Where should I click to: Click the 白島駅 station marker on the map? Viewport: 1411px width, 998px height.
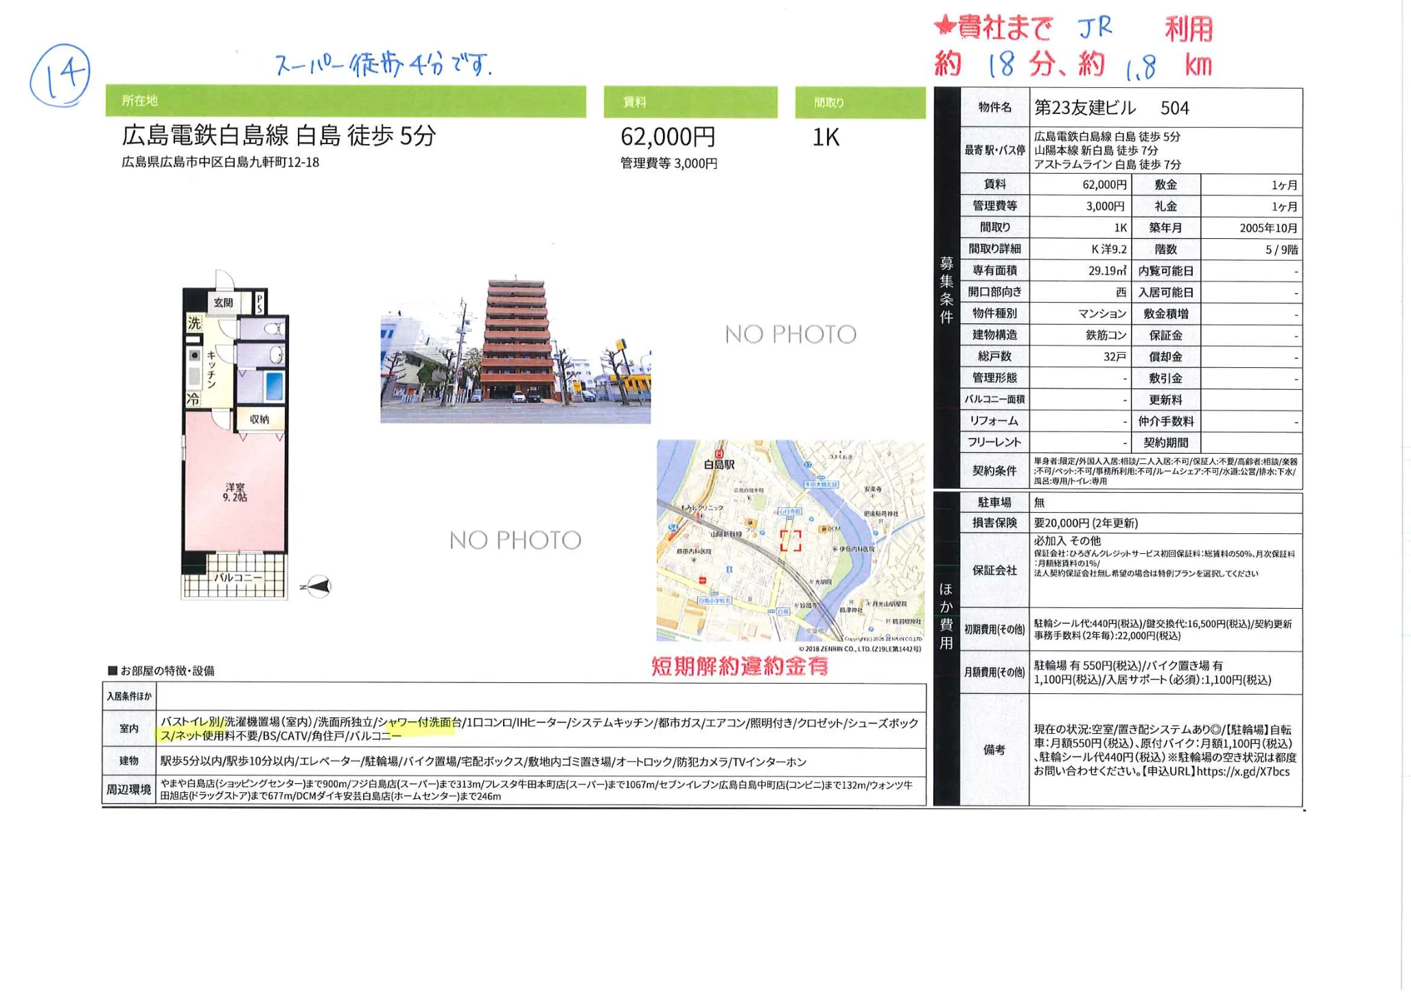[x=718, y=453]
